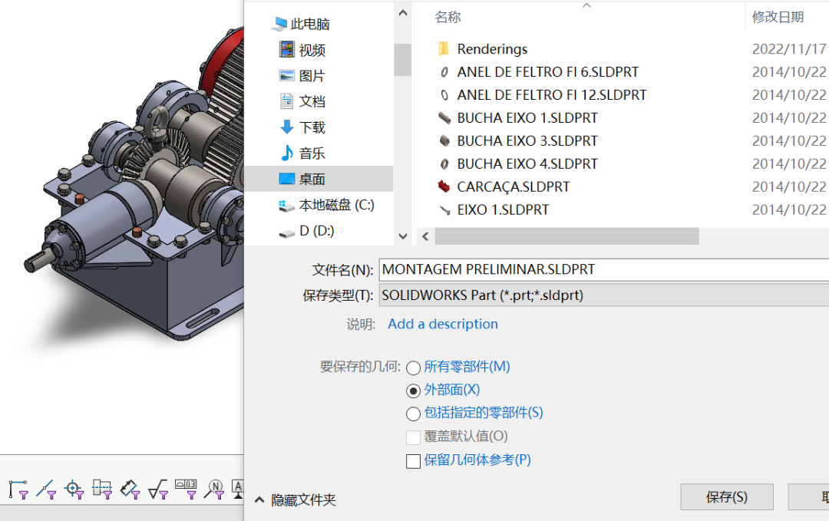Select the surface finish symbol filter icon

[x=158, y=490]
